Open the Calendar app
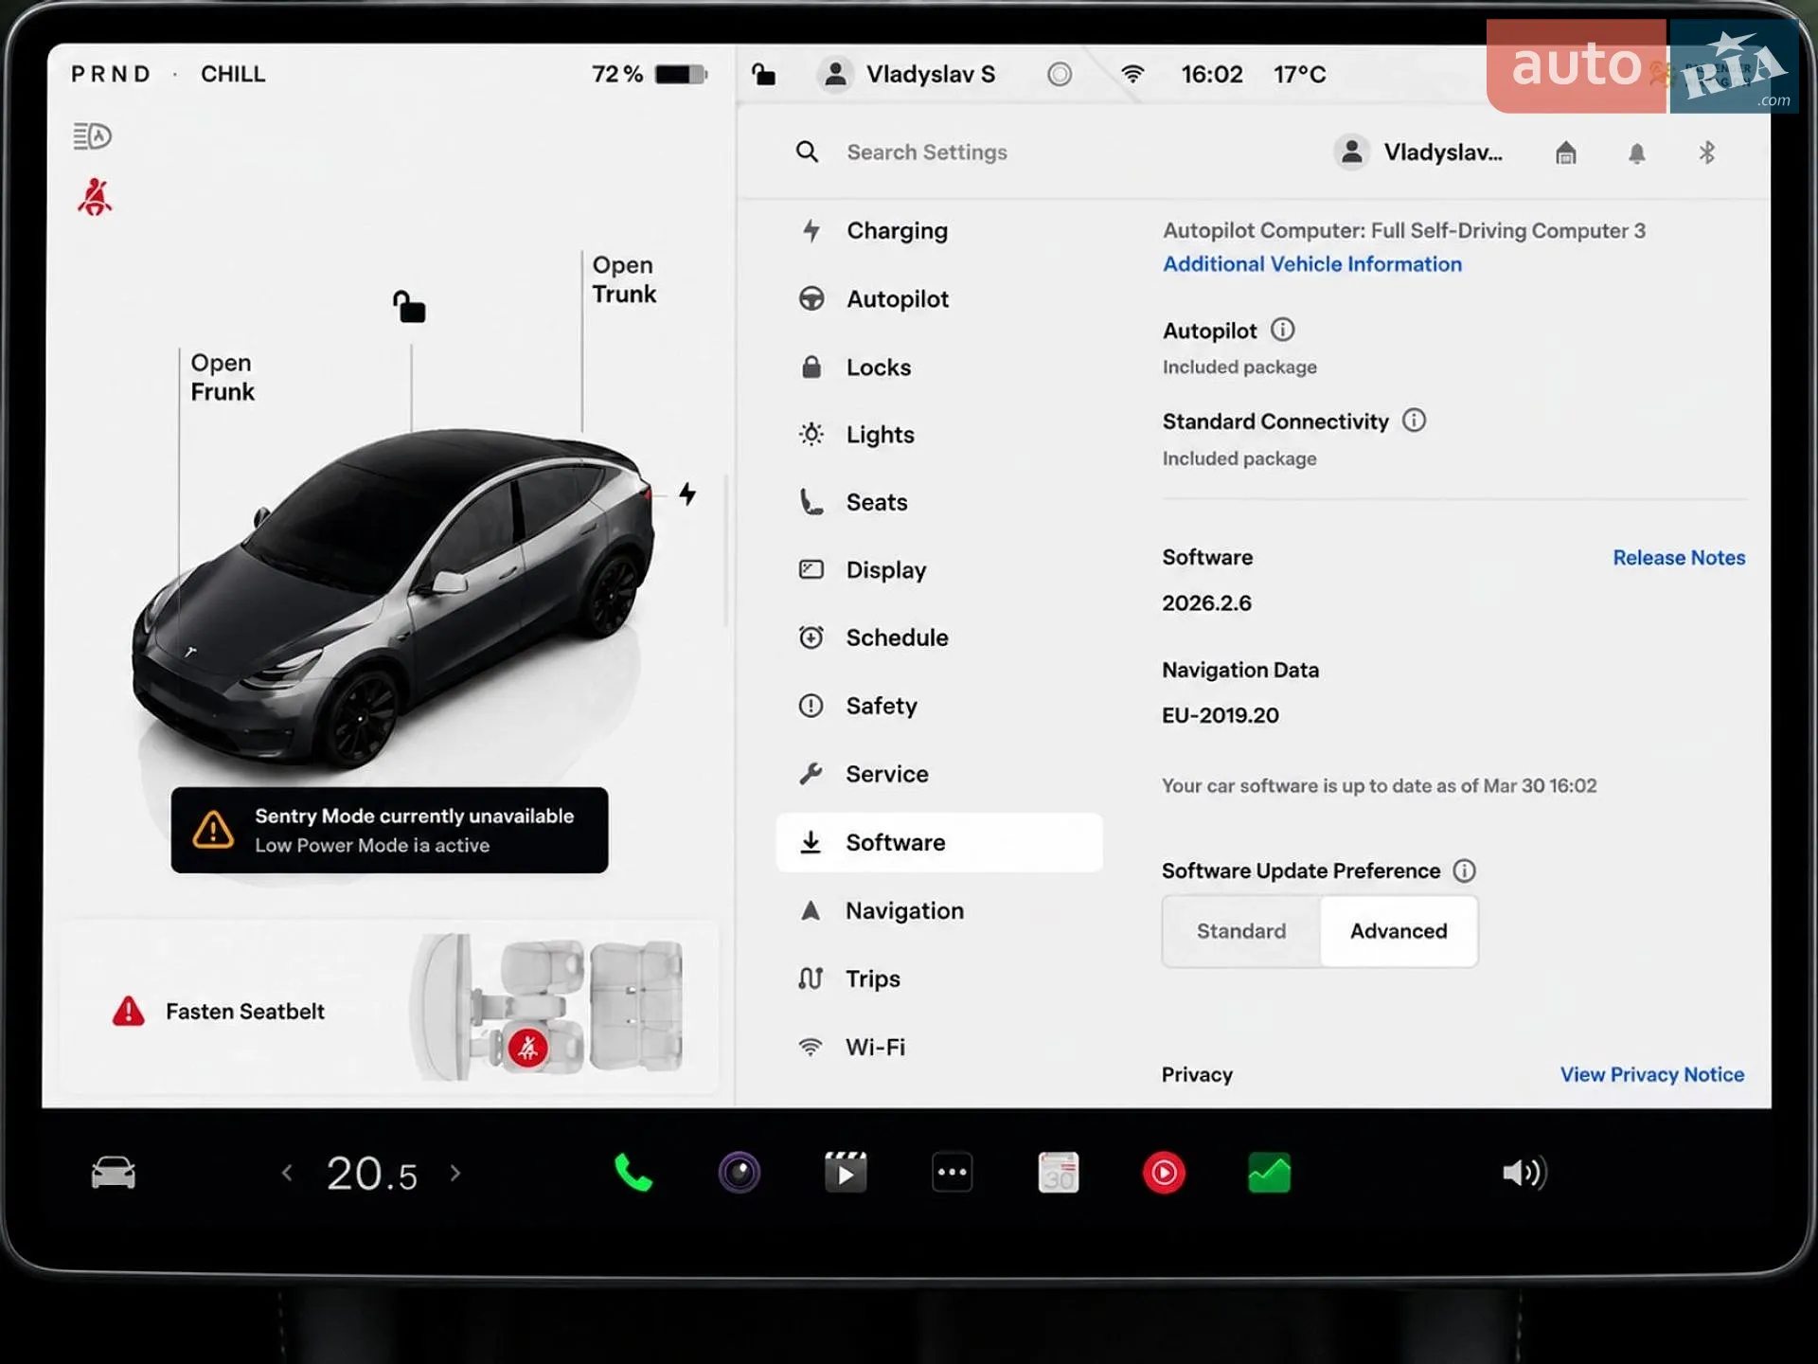This screenshot has width=1818, height=1364. [1058, 1173]
